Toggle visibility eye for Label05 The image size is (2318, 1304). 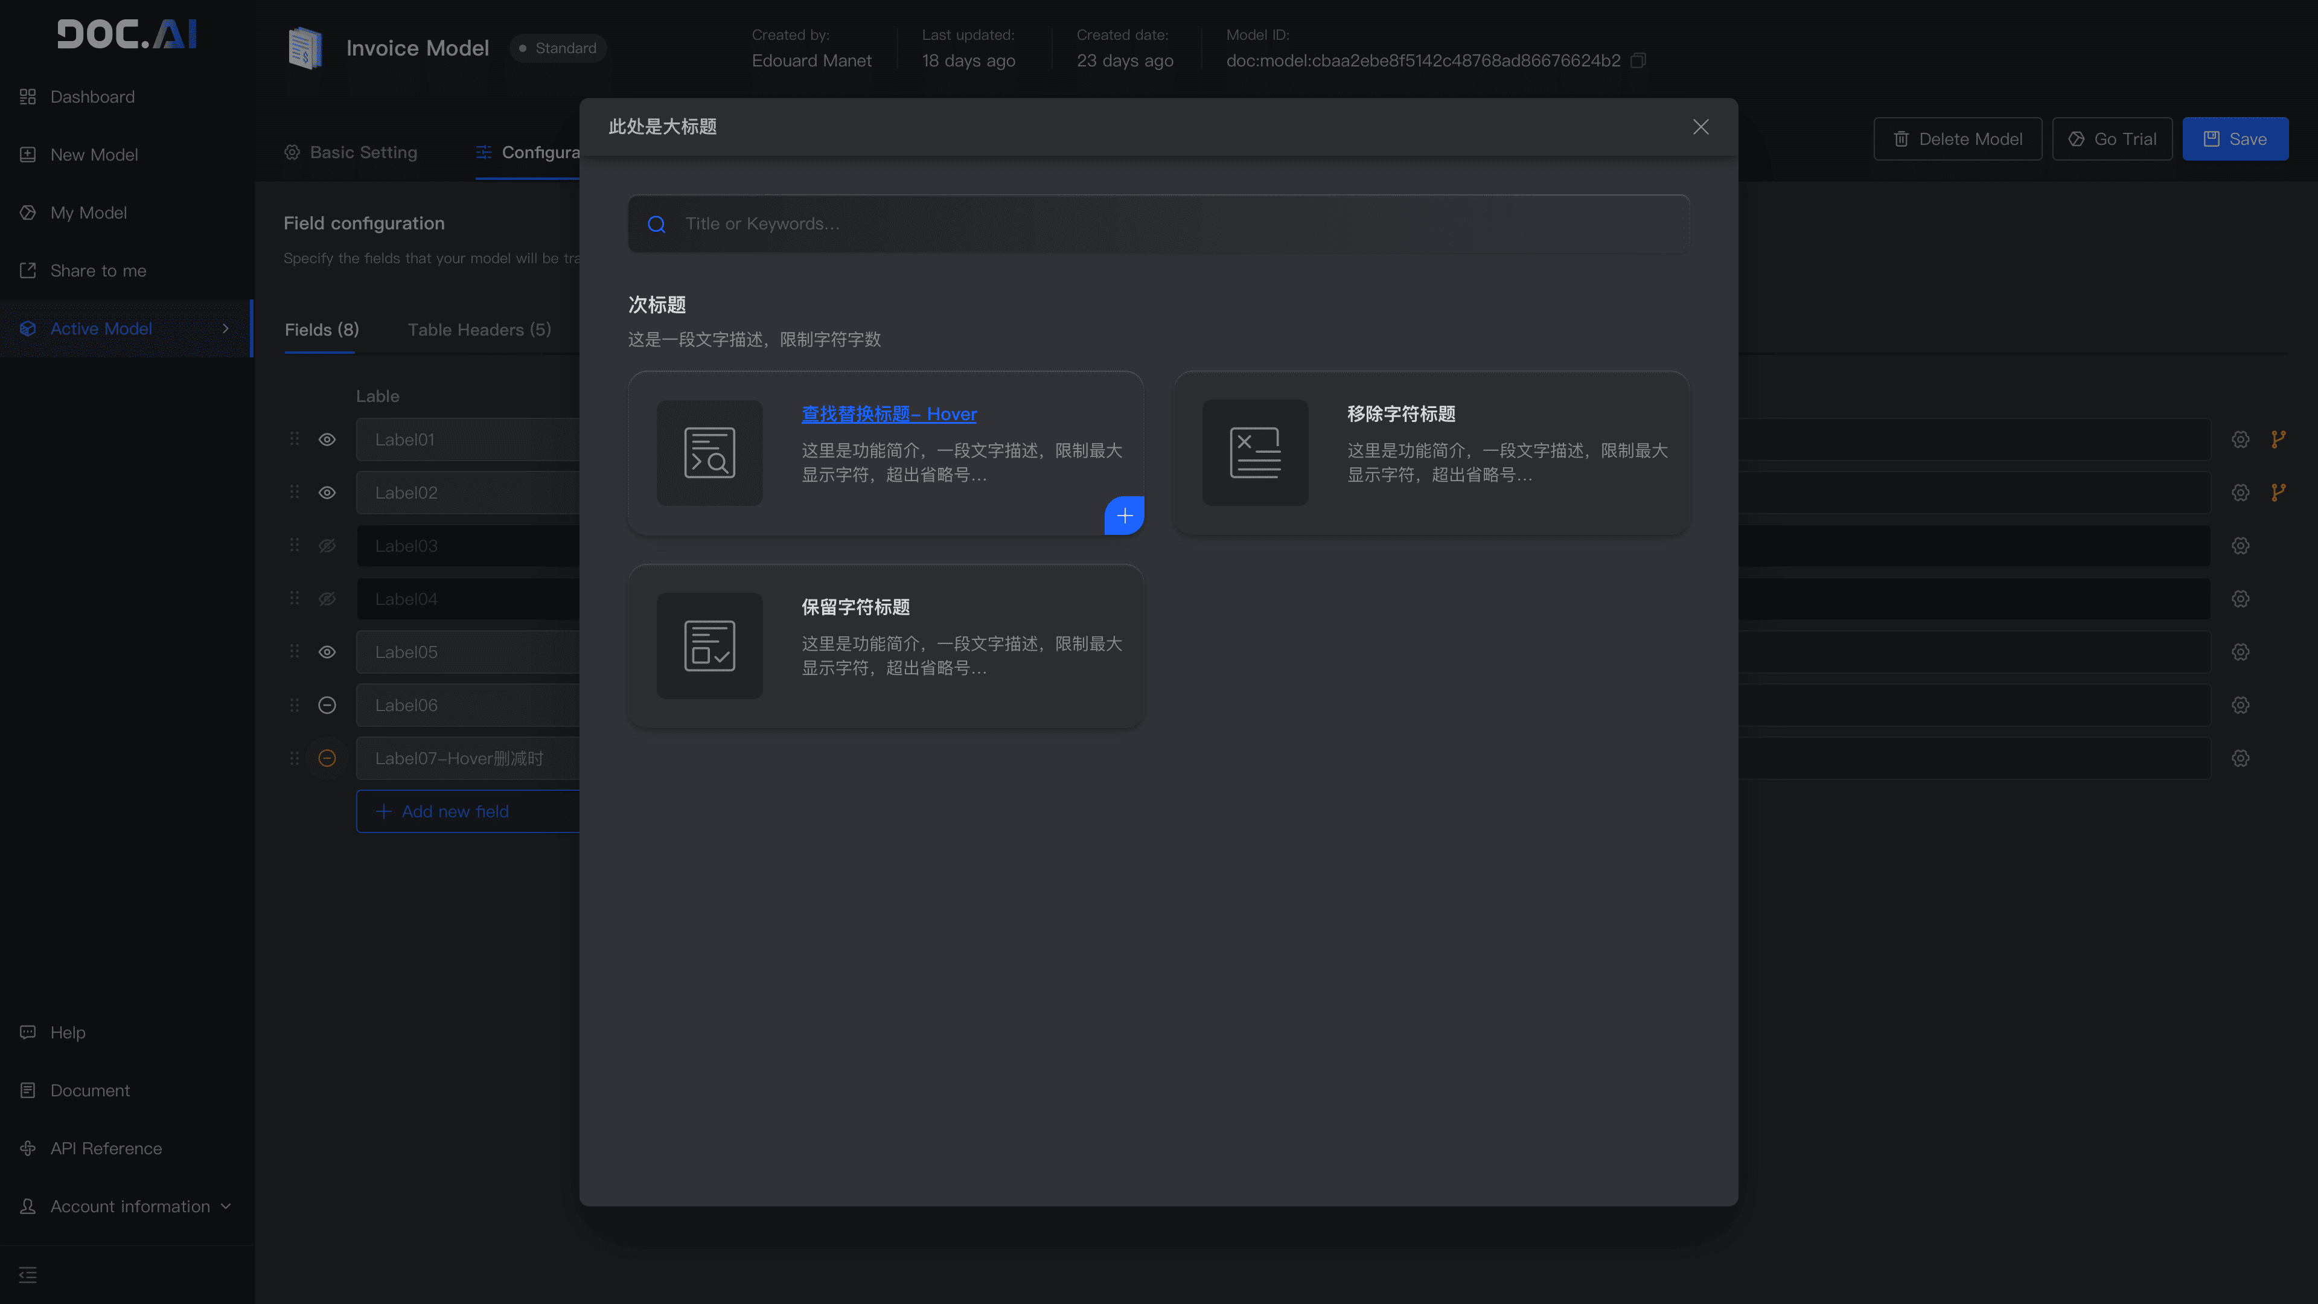tap(328, 651)
